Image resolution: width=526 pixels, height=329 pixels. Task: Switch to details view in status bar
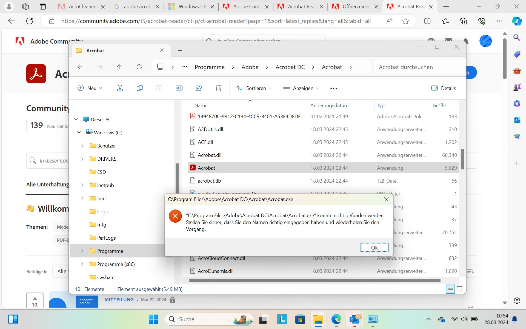pos(451,289)
